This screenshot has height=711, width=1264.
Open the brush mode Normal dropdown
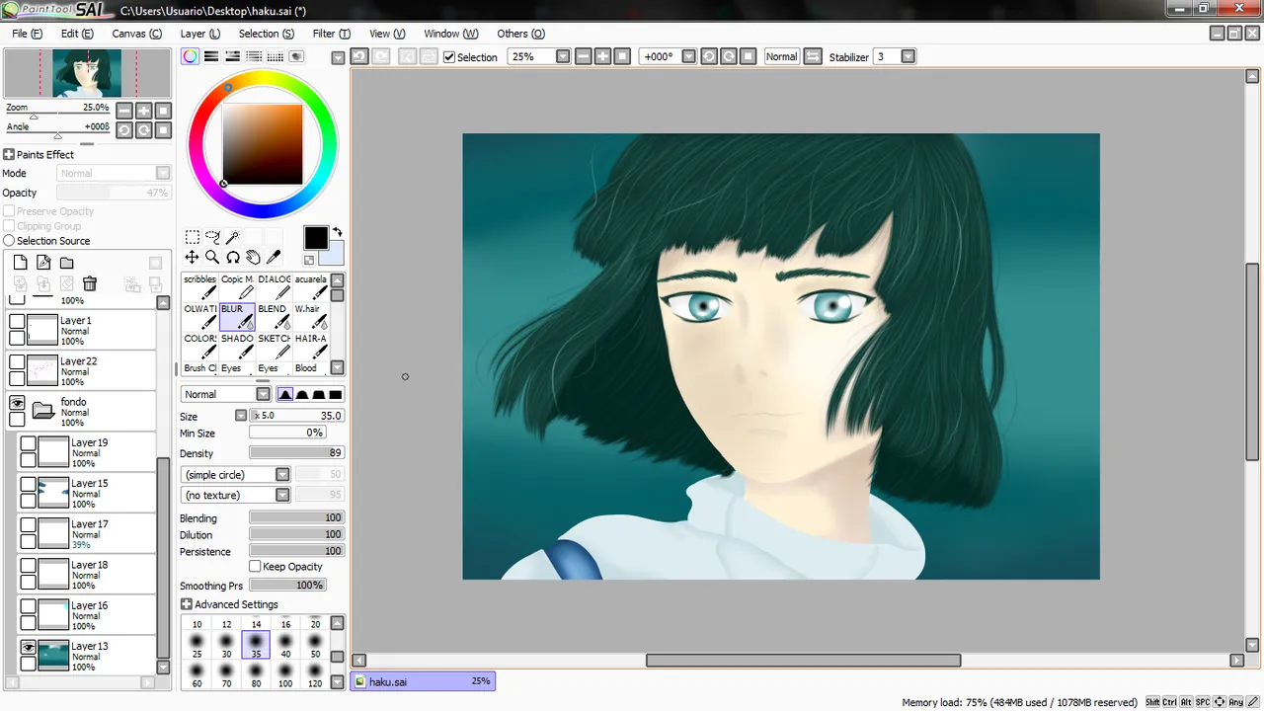[x=263, y=394]
